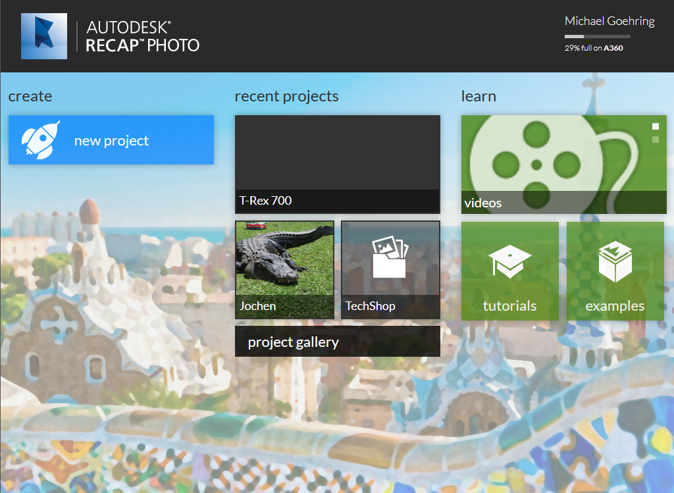Click the 'TechShop' project name label
Viewport: 674px width, 493px height.
click(371, 306)
